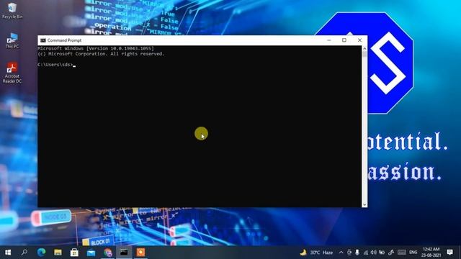
Task: Select the This PC desktop icon
Action: click(12, 40)
